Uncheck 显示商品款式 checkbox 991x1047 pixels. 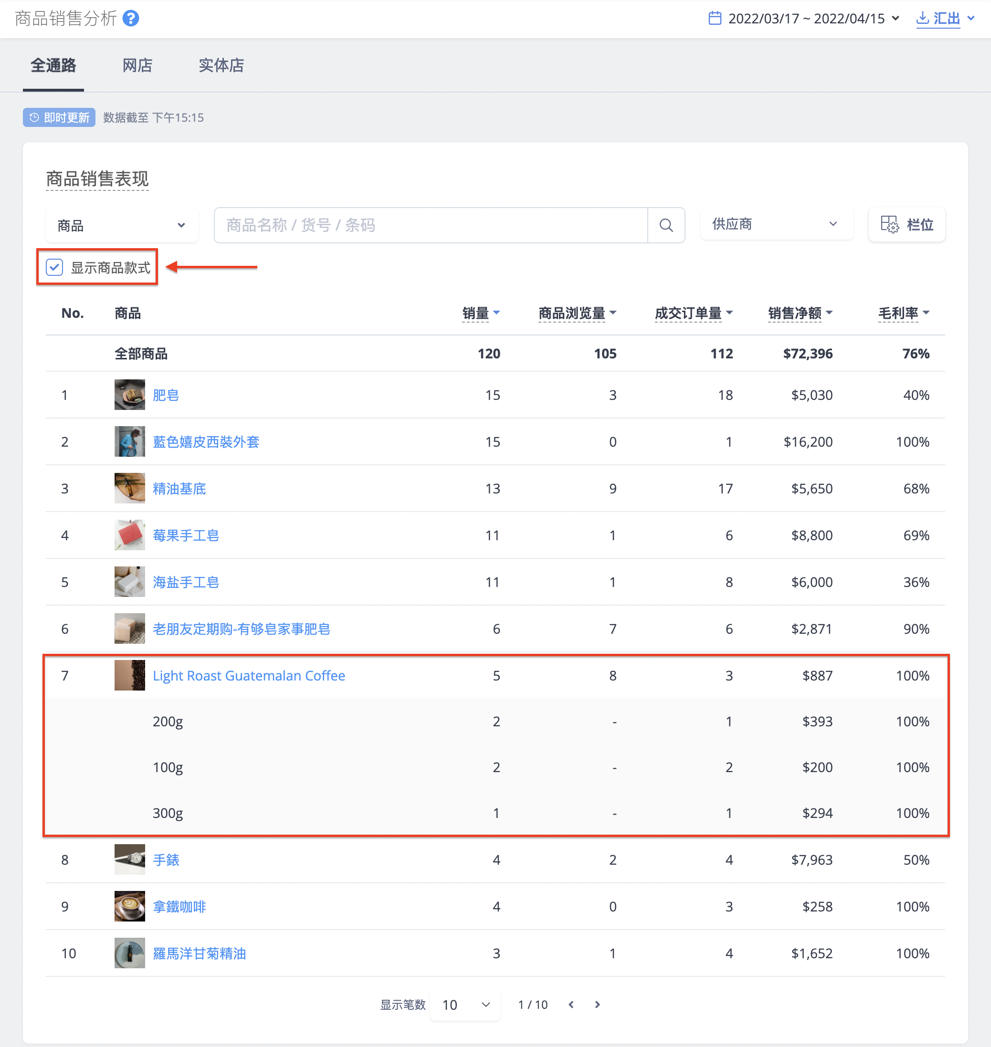tap(54, 267)
